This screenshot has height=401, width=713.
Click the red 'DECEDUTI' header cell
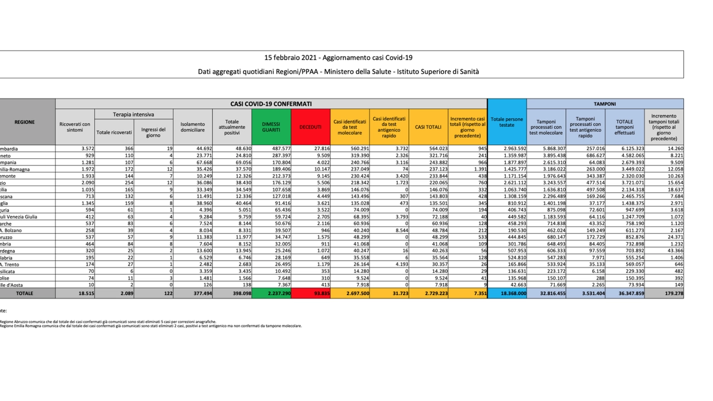click(x=311, y=127)
